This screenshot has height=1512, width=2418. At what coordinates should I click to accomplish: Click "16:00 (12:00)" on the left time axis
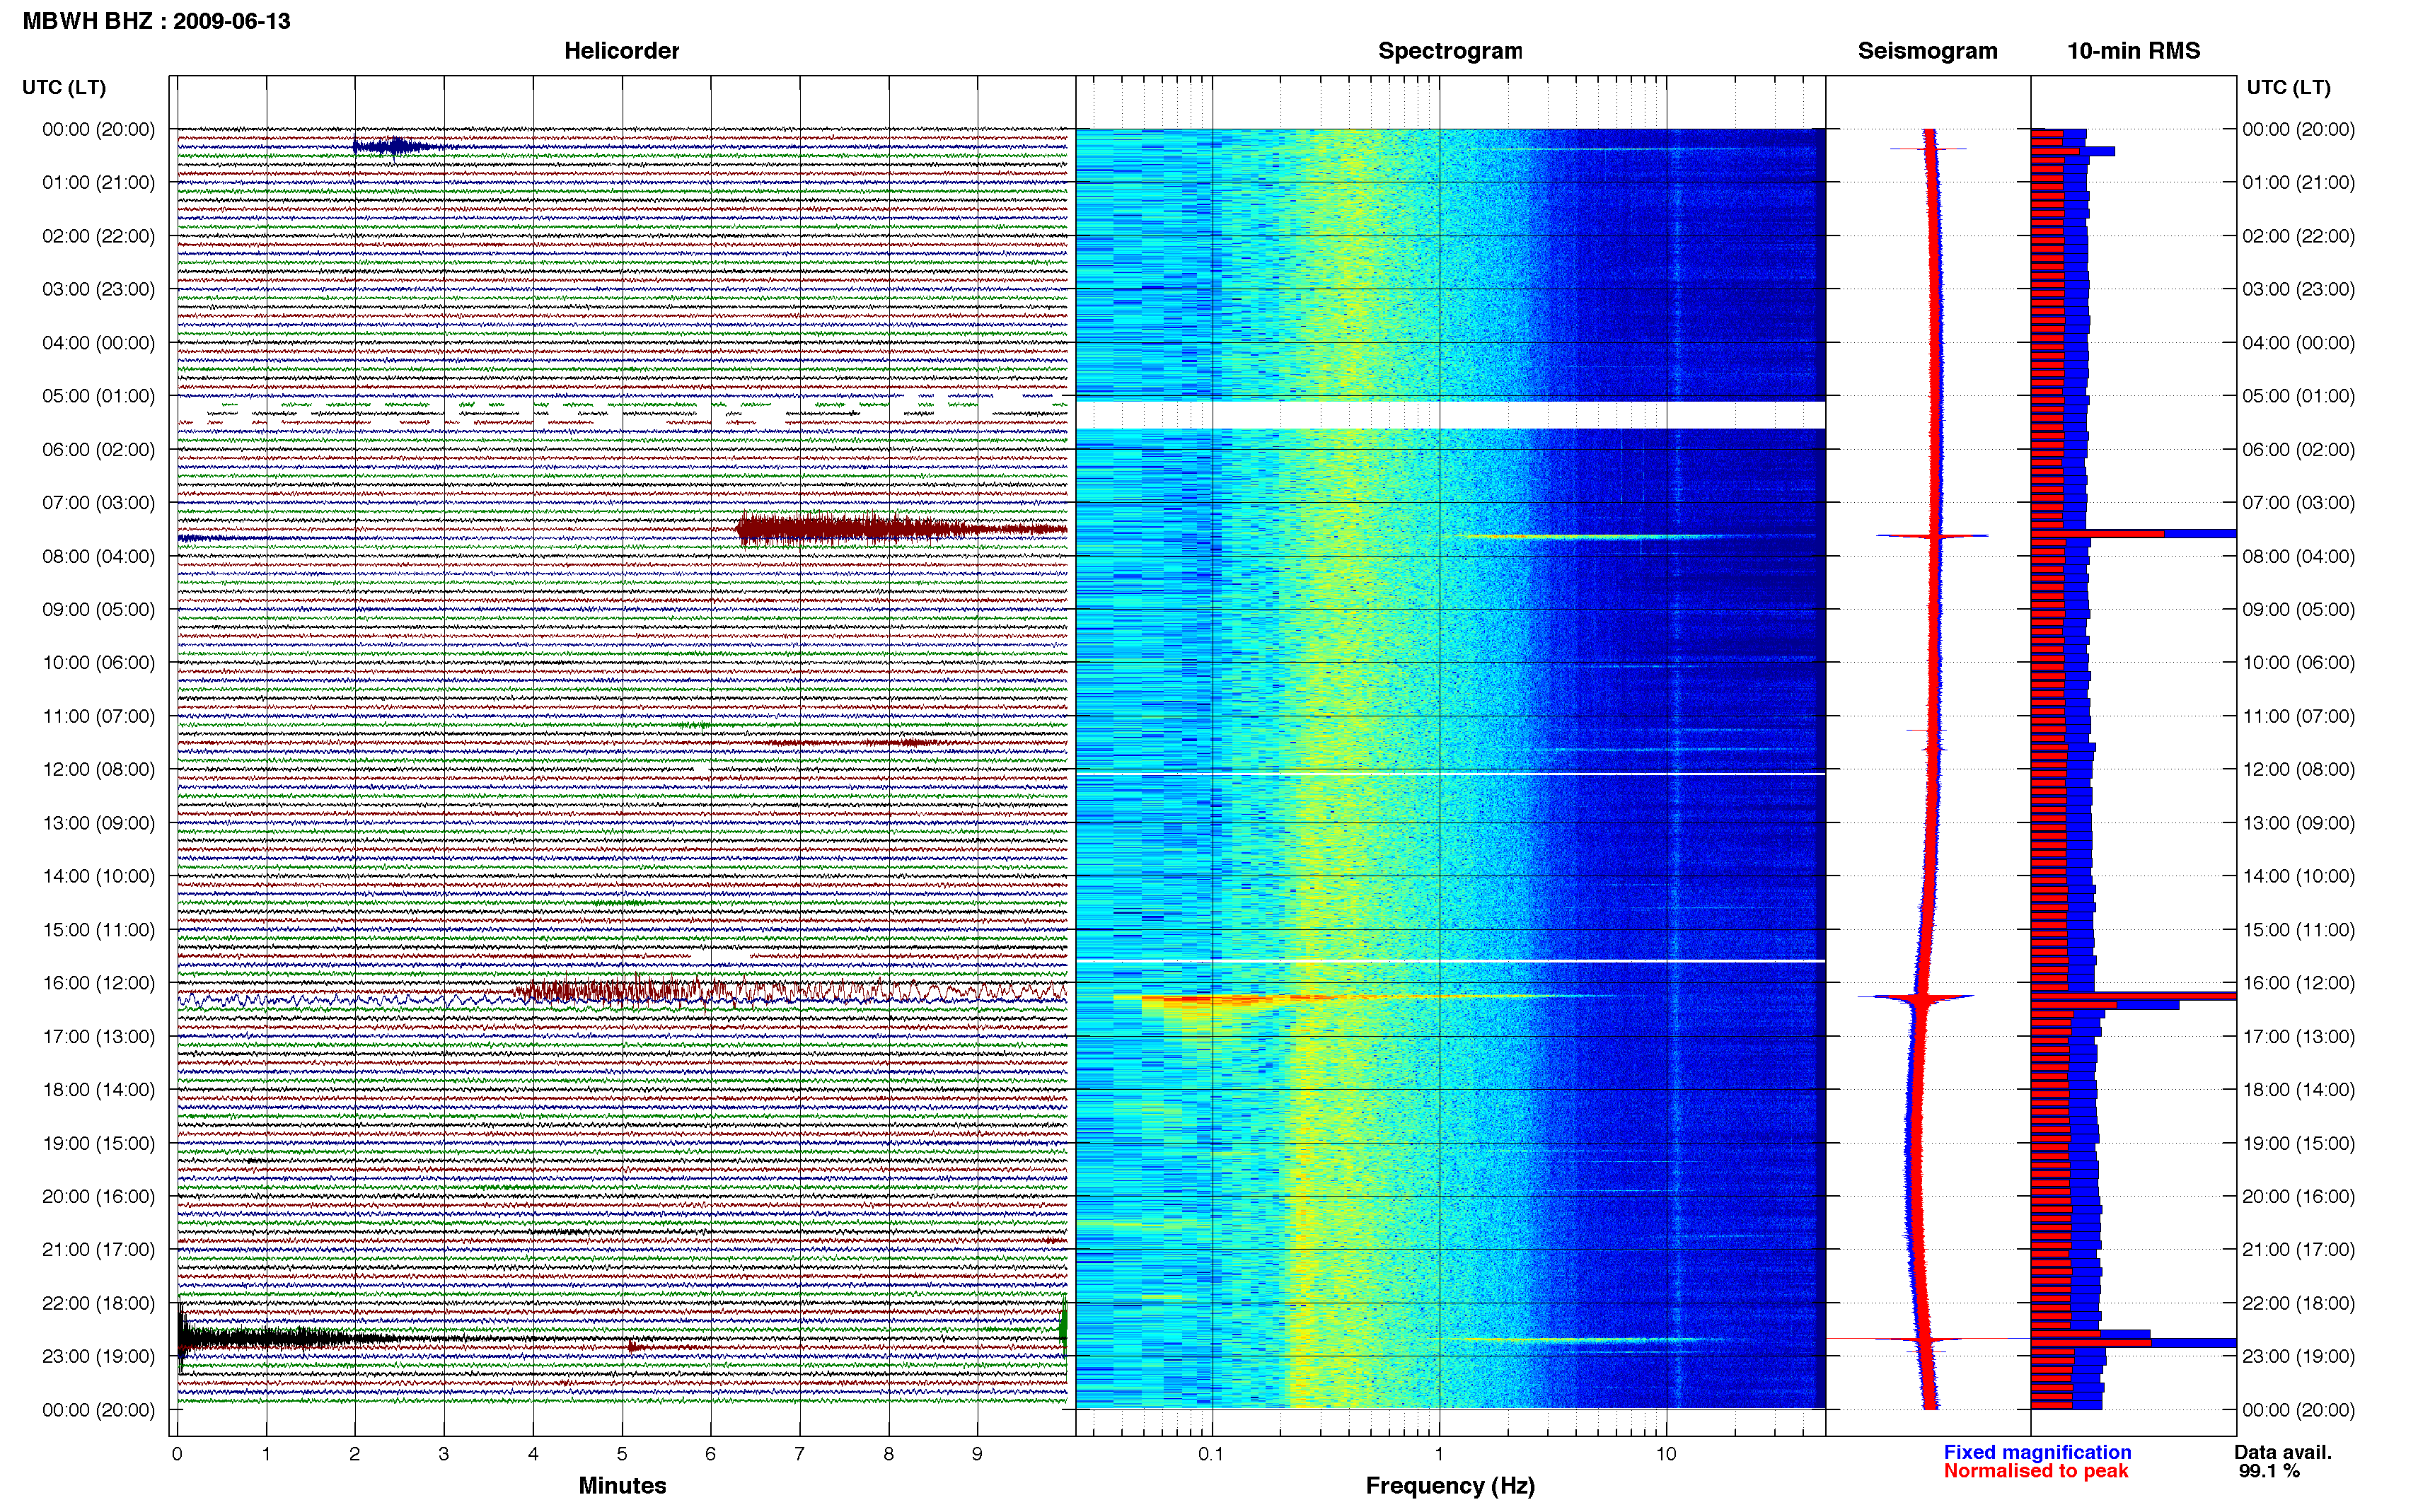coord(98,983)
